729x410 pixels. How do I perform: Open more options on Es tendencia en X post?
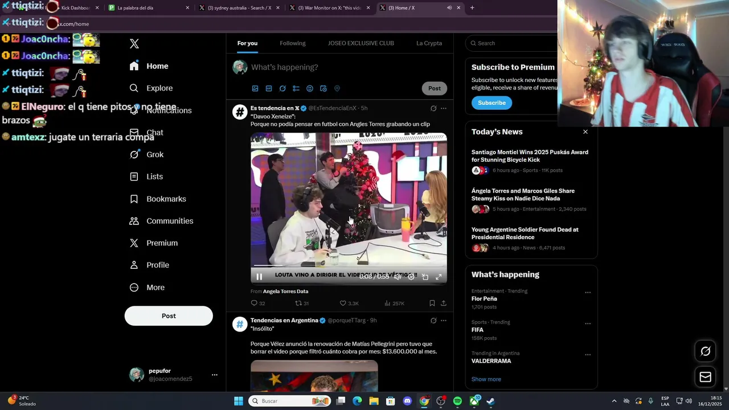click(444, 108)
